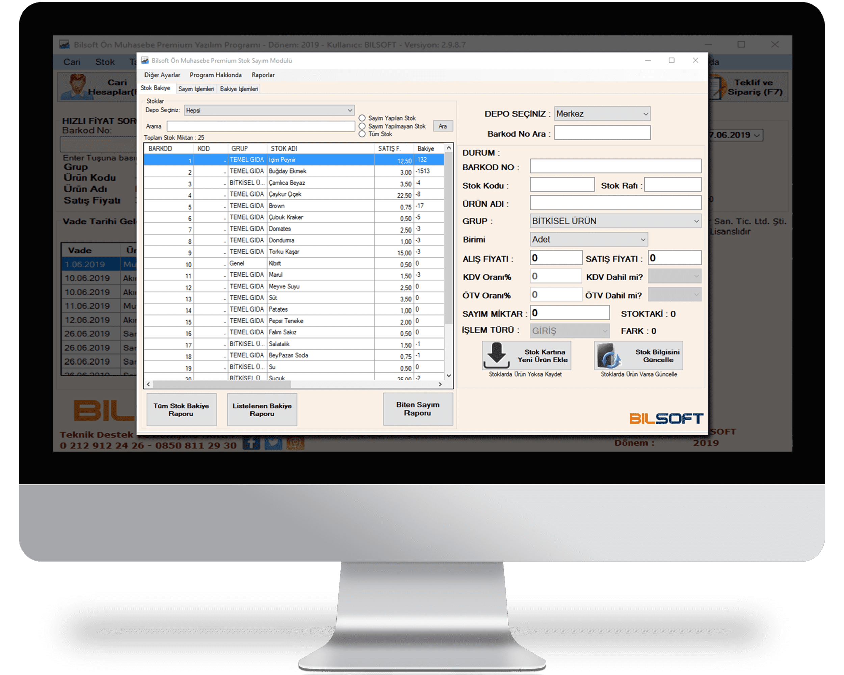Select the Torku Kaşar row
844x675 pixels.
[294, 252]
